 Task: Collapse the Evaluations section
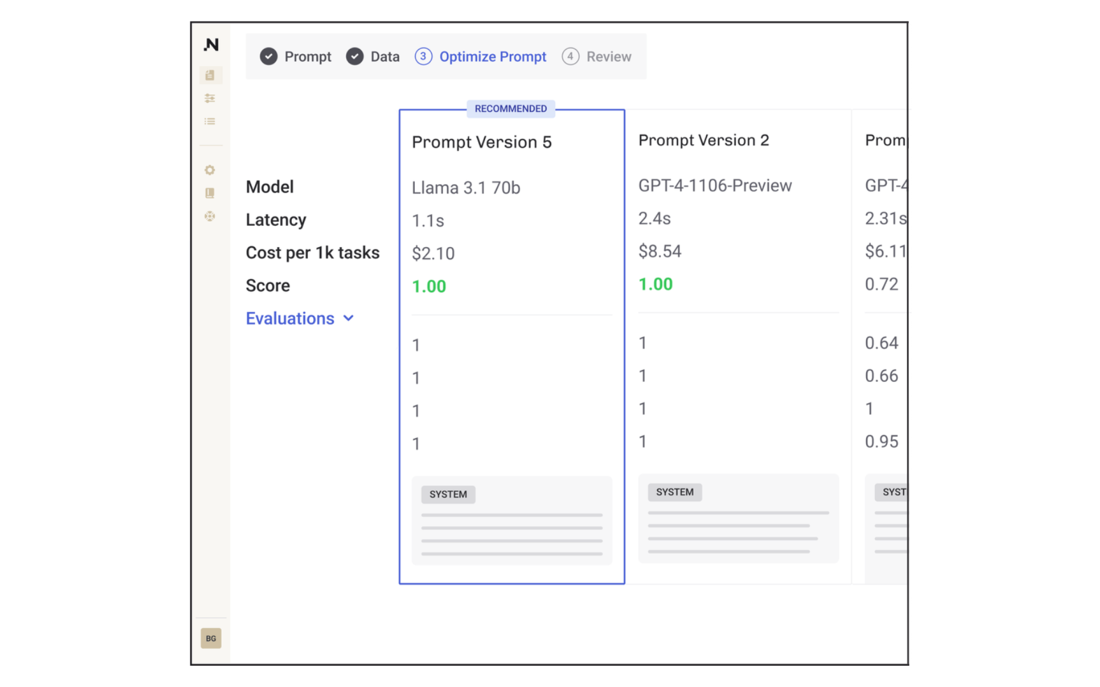pyautogui.click(x=300, y=318)
